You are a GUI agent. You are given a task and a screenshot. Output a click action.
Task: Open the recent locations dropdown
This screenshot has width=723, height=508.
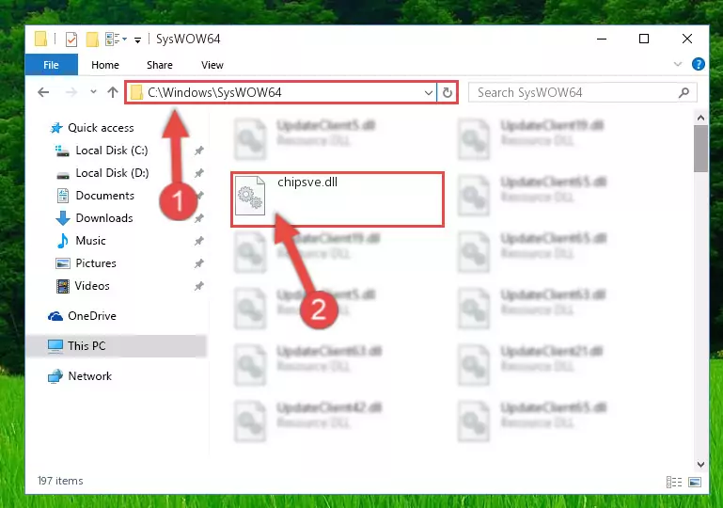click(94, 92)
